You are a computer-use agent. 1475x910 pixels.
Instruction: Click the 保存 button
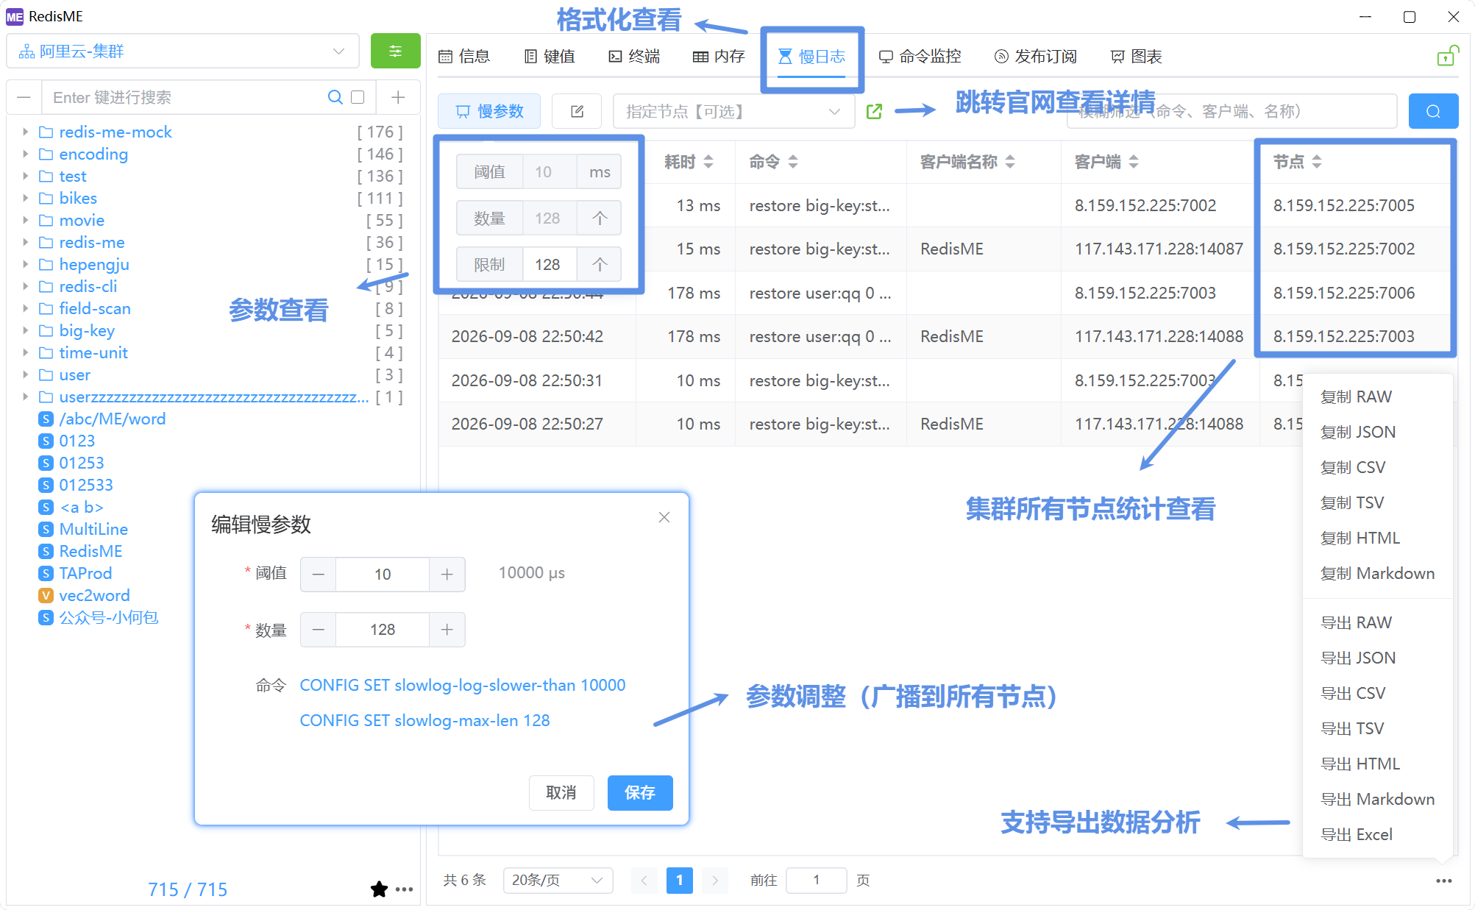640,793
